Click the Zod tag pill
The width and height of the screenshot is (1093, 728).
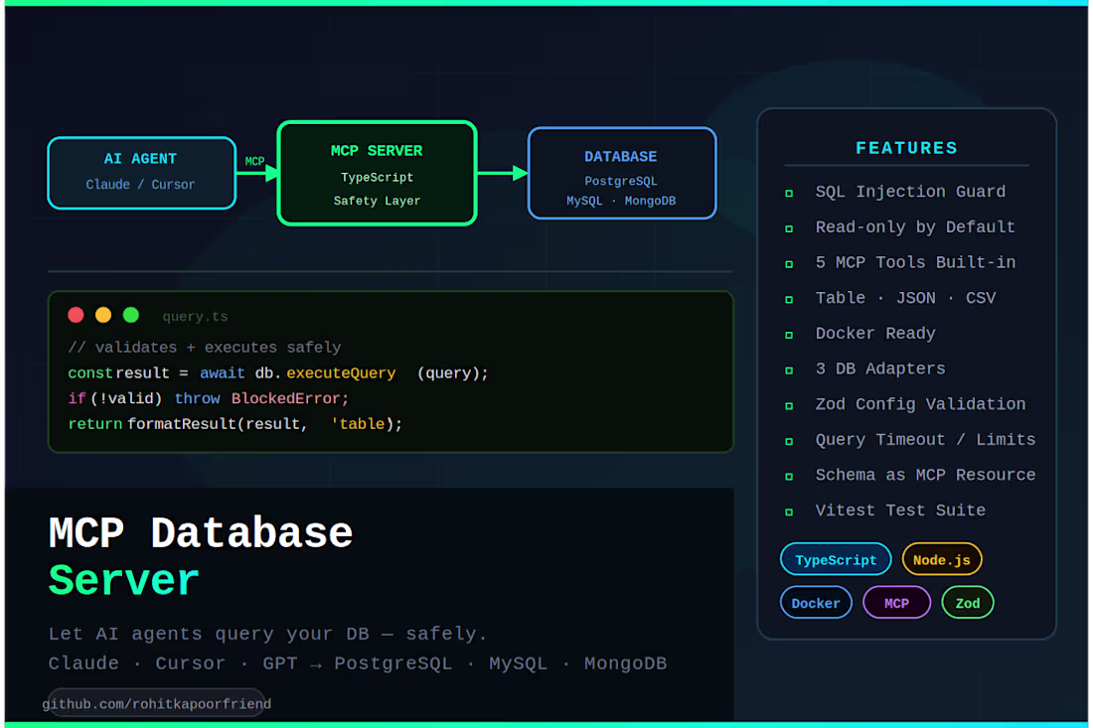click(968, 603)
